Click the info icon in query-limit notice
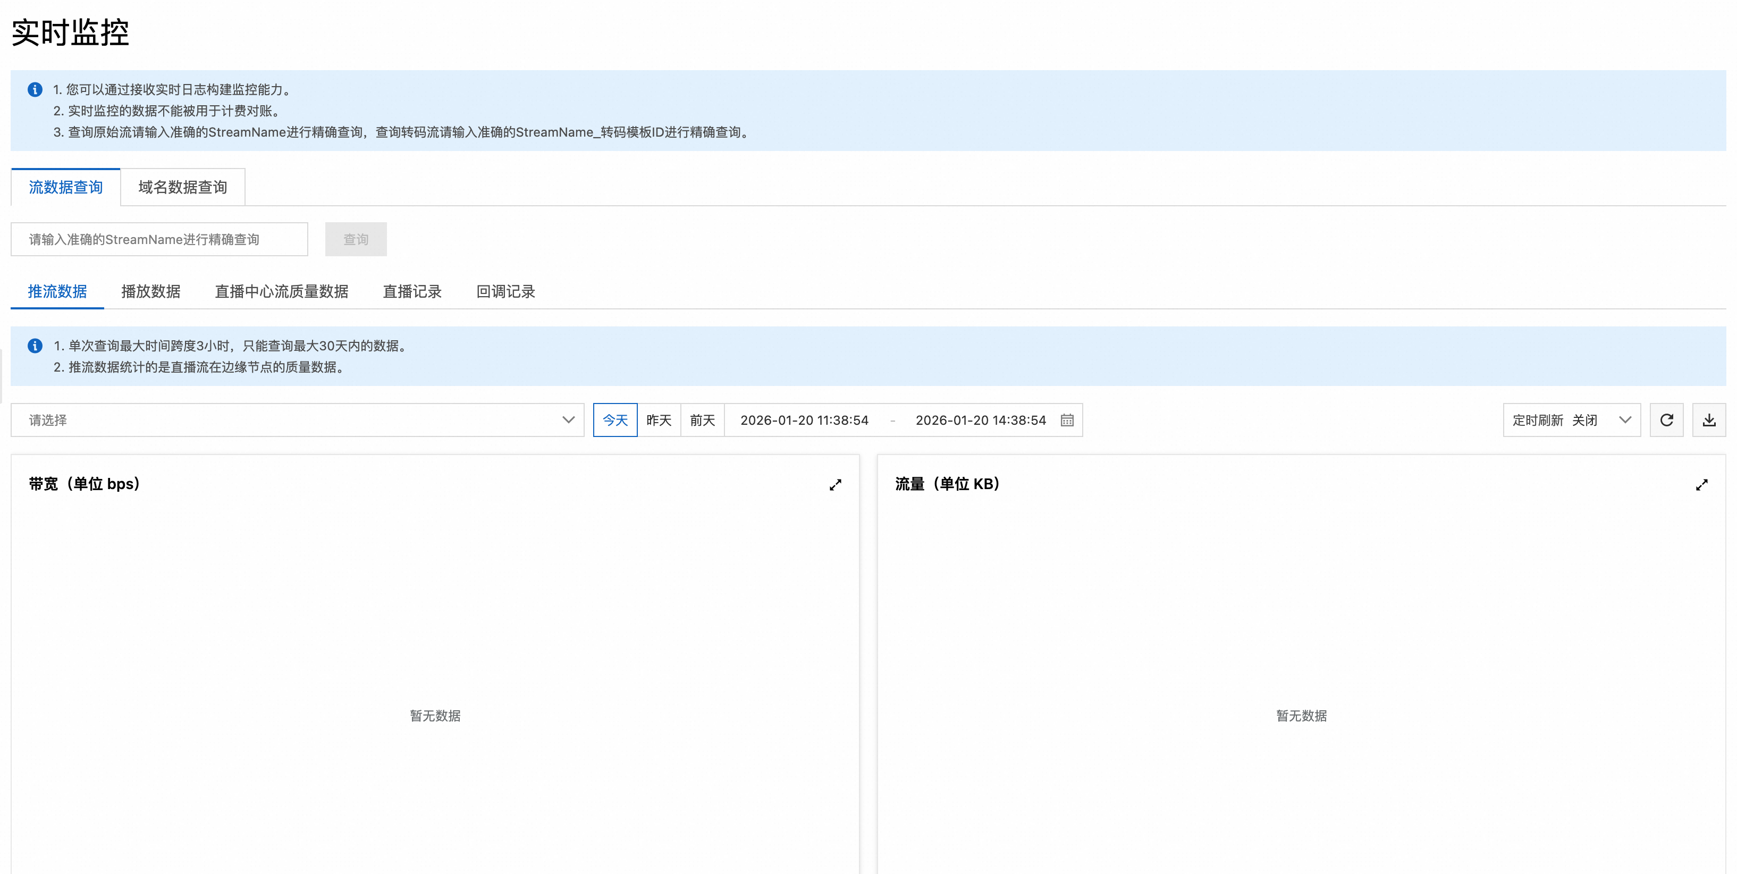This screenshot has height=874, width=1737. (x=35, y=346)
